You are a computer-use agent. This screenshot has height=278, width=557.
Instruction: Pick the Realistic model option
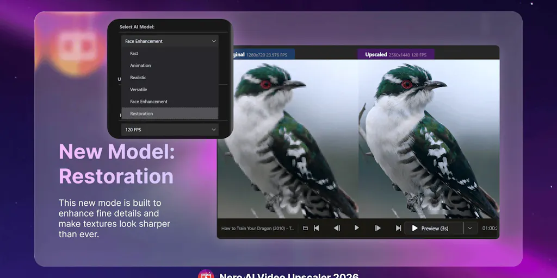170,78
